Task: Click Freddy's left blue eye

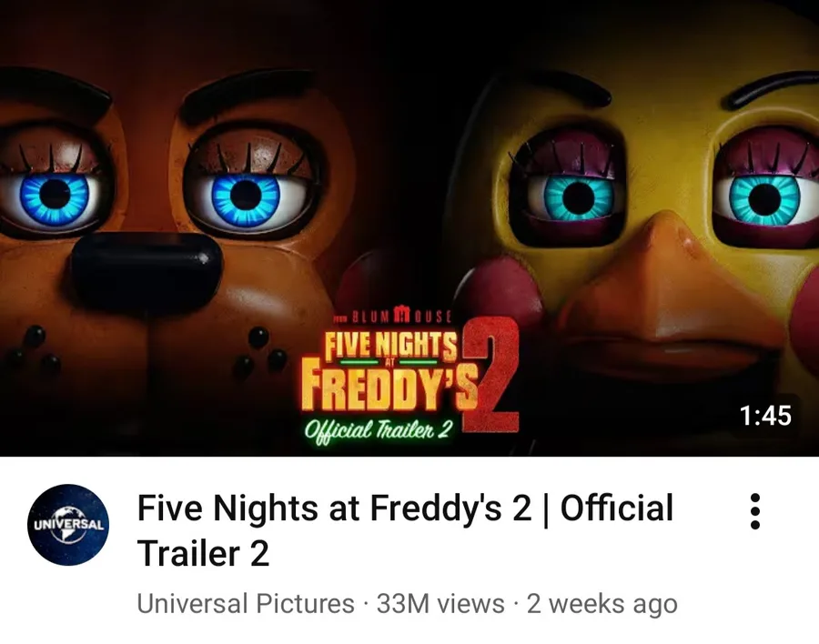Action: pyautogui.click(x=56, y=196)
